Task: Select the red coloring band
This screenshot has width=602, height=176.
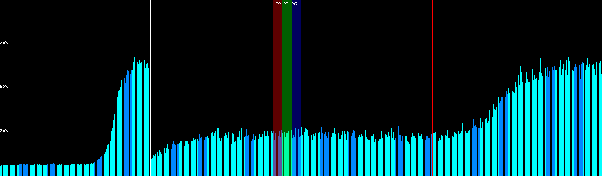Action: (x=277, y=59)
